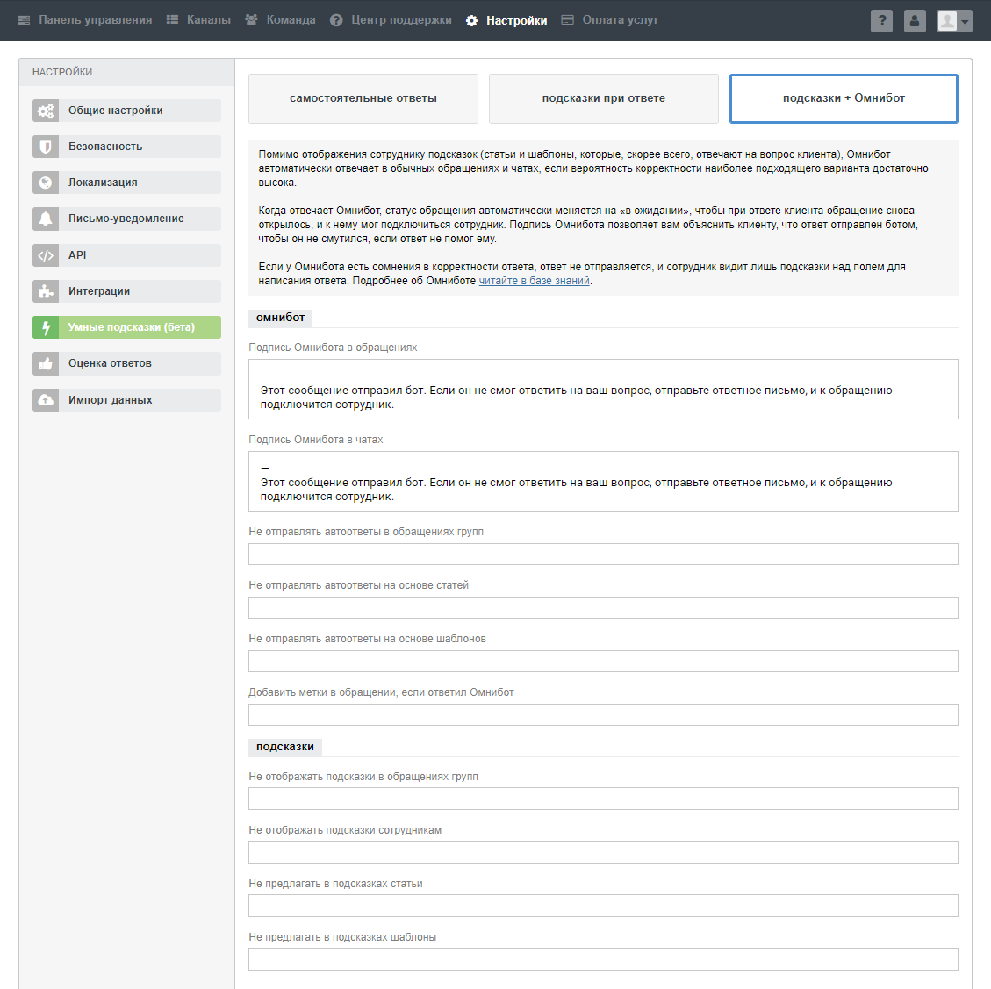This screenshot has height=989, width=991.
Task: Focus Не отображать подсказки в обращениях групп field
Action: pyautogui.click(x=604, y=799)
